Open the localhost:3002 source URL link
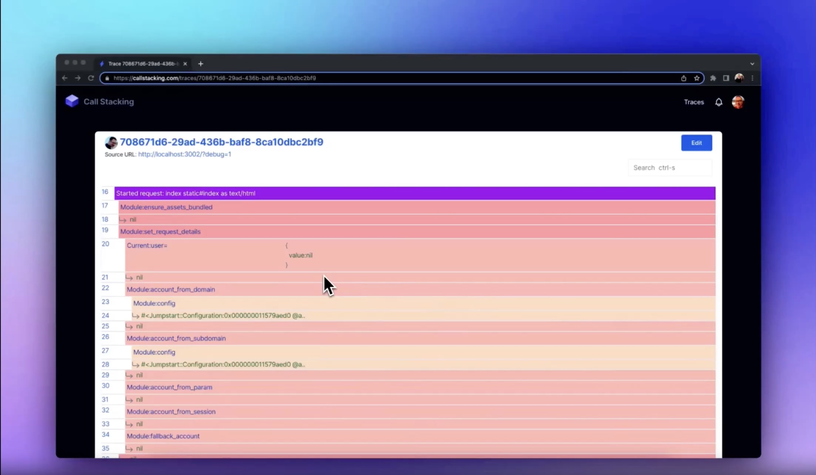The width and height of the screenshot is (816, 475). tap(184, 154)
